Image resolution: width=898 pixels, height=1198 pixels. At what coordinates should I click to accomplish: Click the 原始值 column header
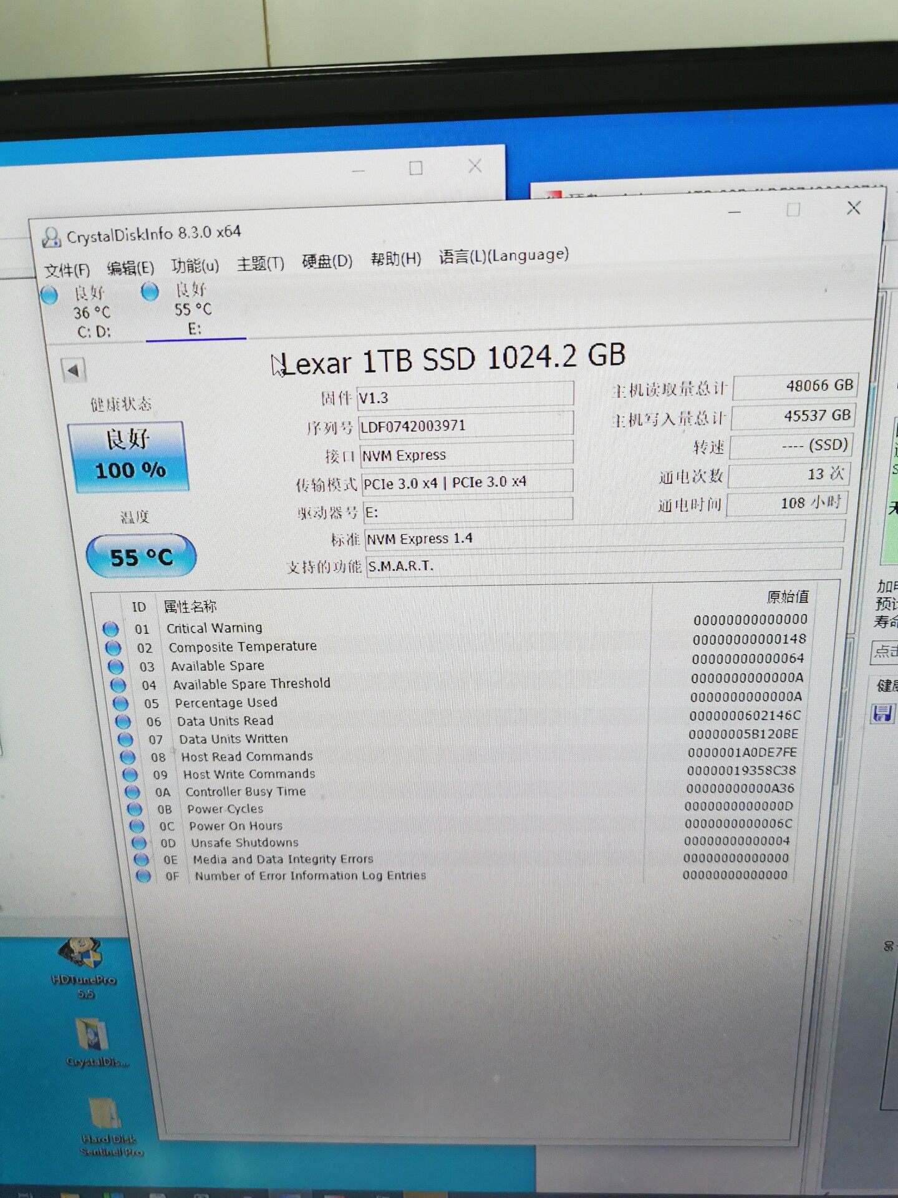788,597
